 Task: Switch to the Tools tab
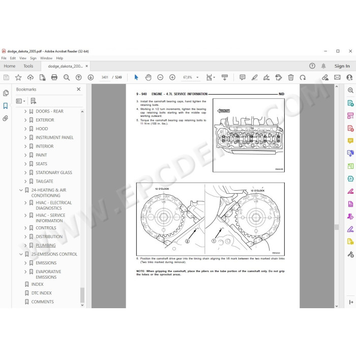pyautogui.click(x=28, y=66)
